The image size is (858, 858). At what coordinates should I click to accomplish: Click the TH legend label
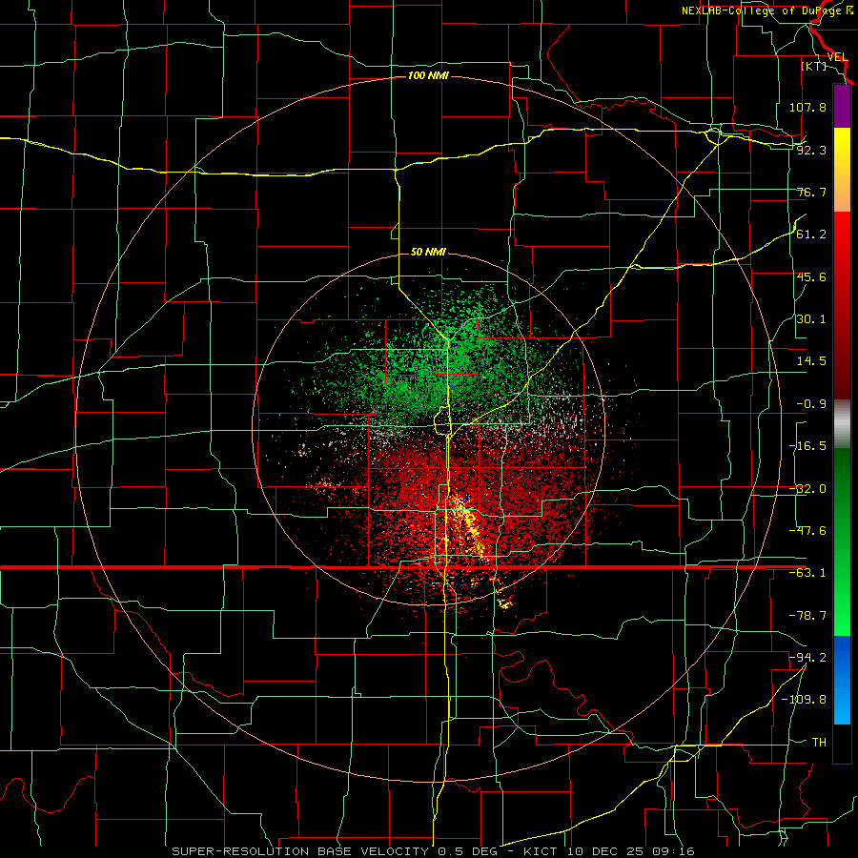[819, 742]
